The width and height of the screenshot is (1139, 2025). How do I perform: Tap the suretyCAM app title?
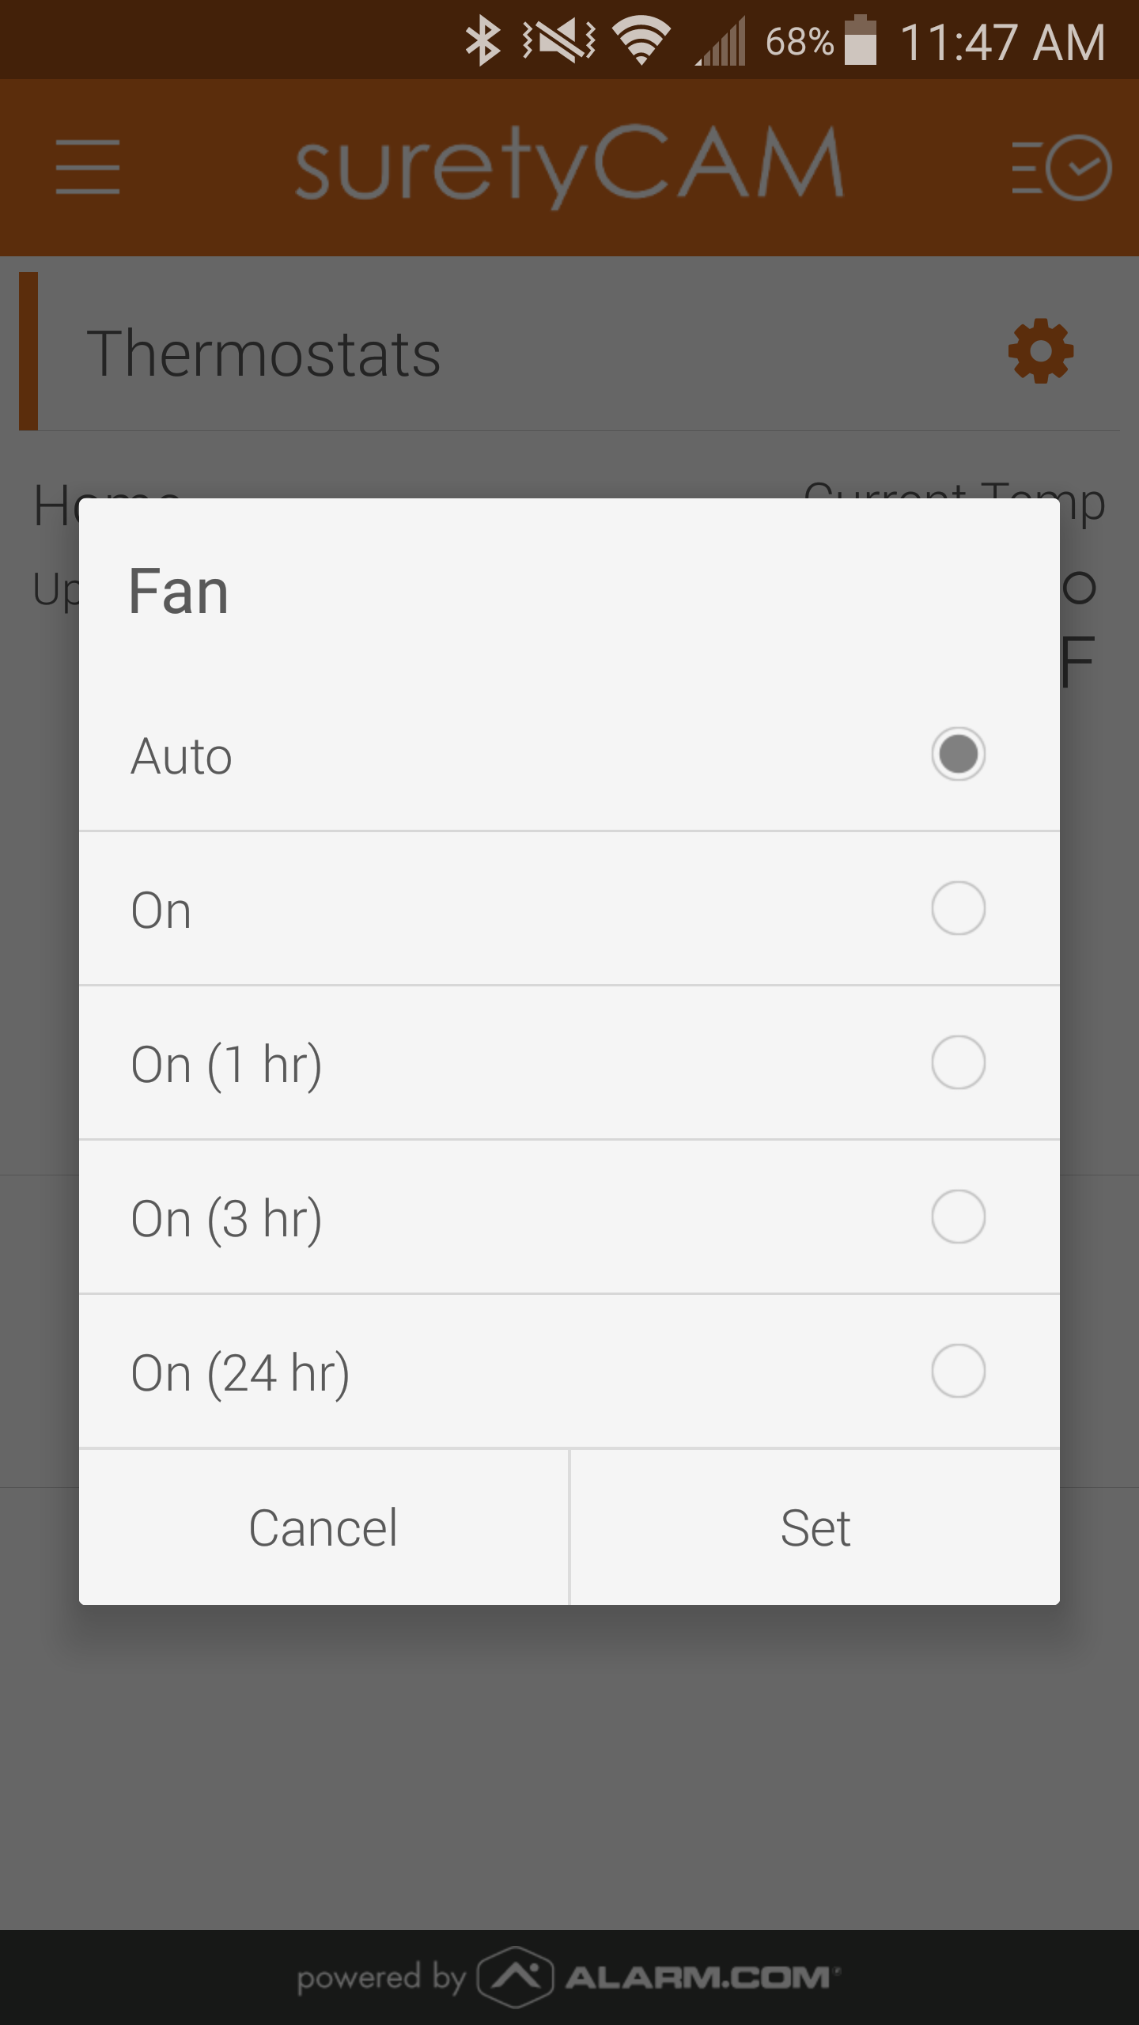point(569,165)
